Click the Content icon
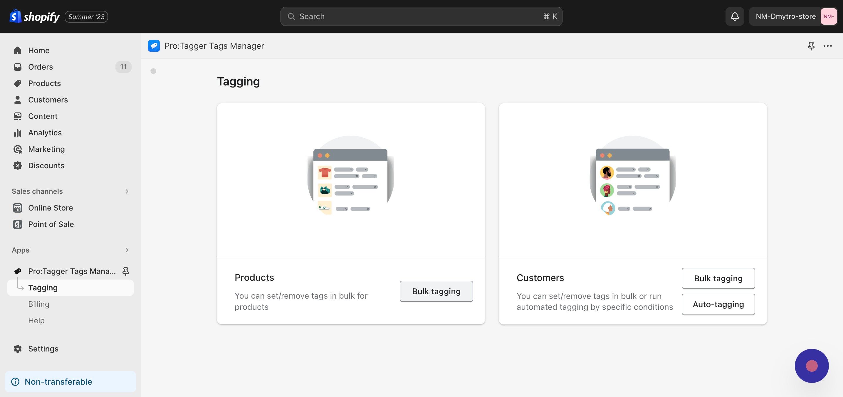The width and height of the screenshot is (843, 397). point(18,116)
